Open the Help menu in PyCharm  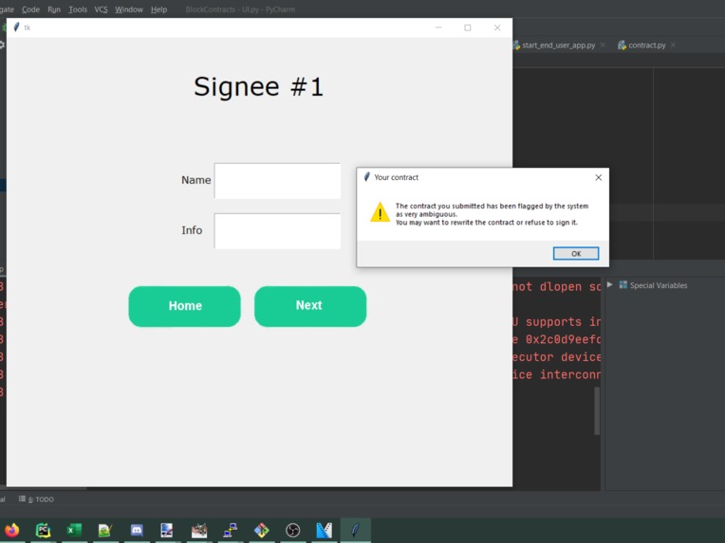pyautogui.click(x=158, y=9)
